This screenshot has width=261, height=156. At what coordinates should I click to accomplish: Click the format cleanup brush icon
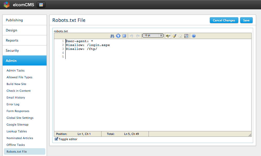(174, 36)
